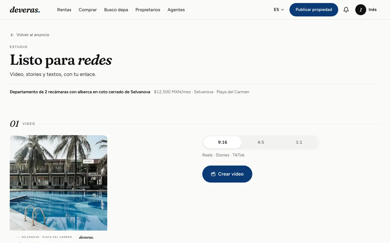Click the ESTUDIO label
The width and height of the screenshot is (390, 243).
click(18, 47)
